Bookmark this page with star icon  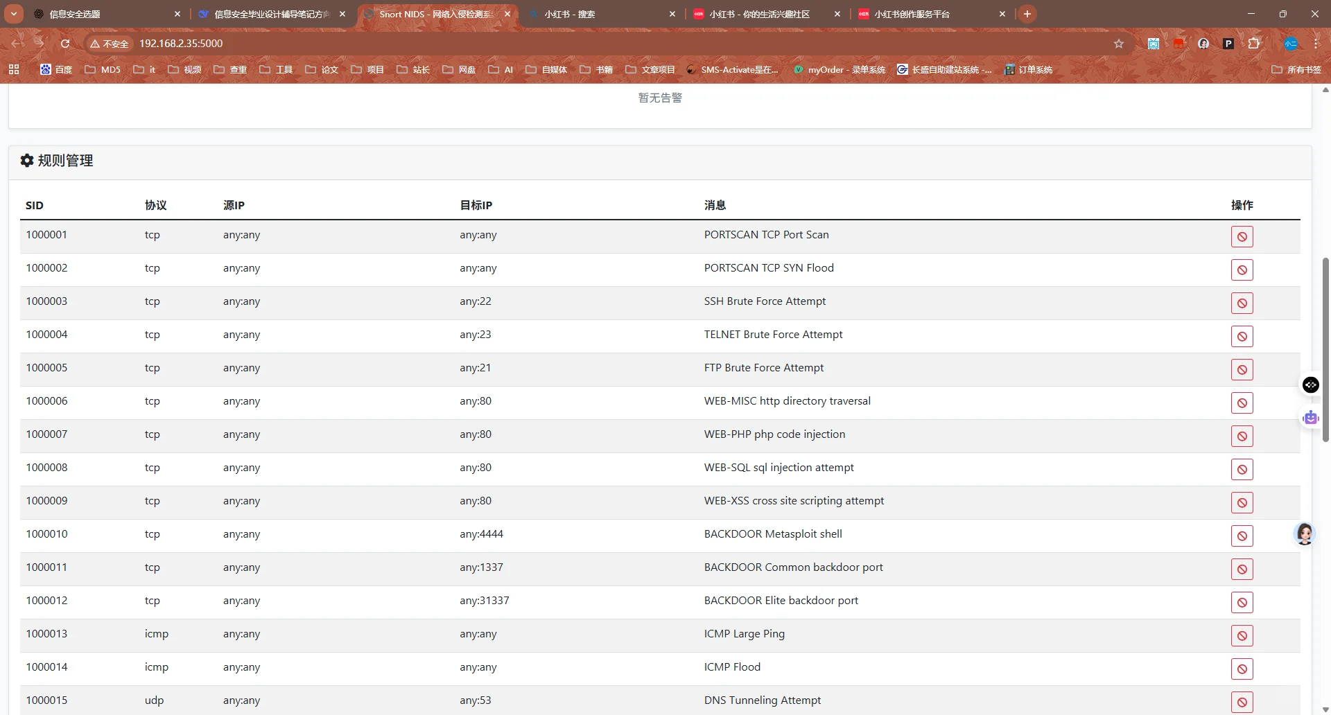coord(1118,43)
